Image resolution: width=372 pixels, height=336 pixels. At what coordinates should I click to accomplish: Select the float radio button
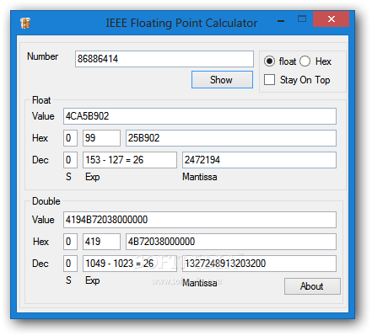click(x=269, y=61)
